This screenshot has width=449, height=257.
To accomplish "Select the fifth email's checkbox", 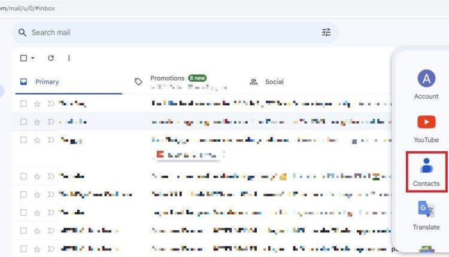I will click(23, 194).
